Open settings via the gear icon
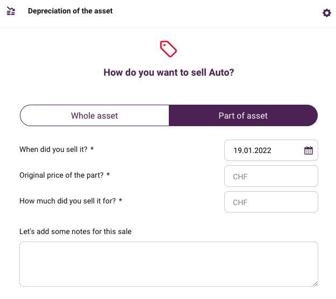 pyautogui.click(x=326, y=13)
